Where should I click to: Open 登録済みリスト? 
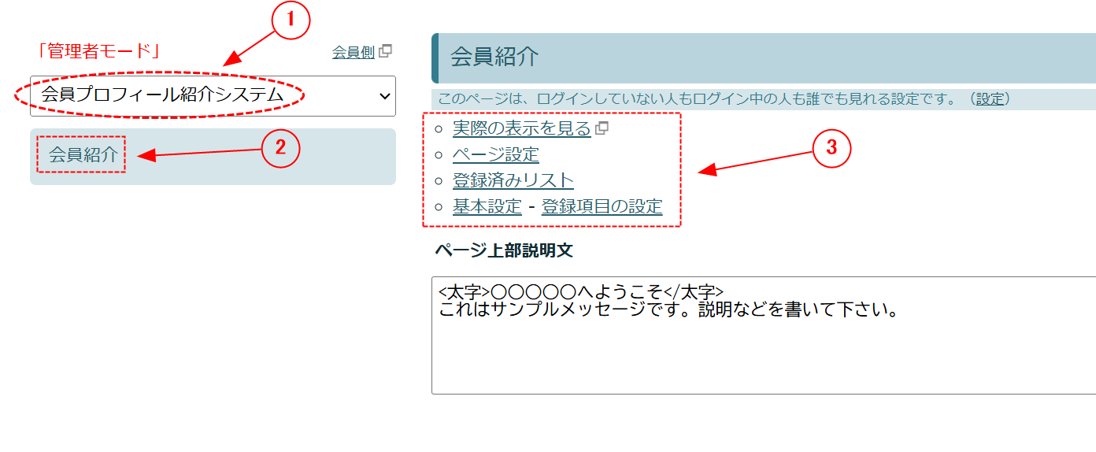pos(513,180)
